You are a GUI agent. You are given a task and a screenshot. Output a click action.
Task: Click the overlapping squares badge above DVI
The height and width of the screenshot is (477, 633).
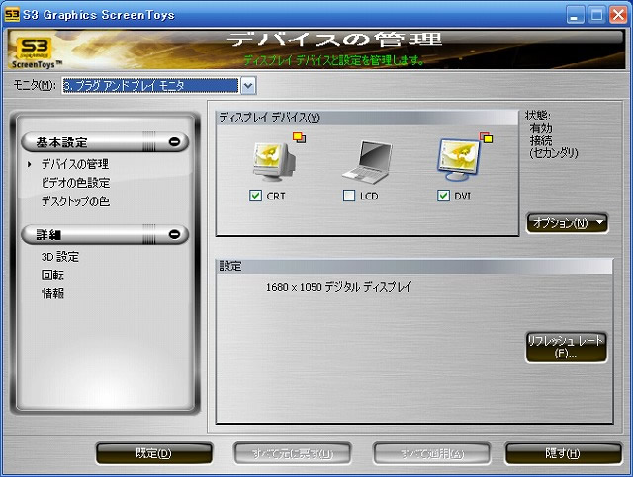[x=486, y=137]
